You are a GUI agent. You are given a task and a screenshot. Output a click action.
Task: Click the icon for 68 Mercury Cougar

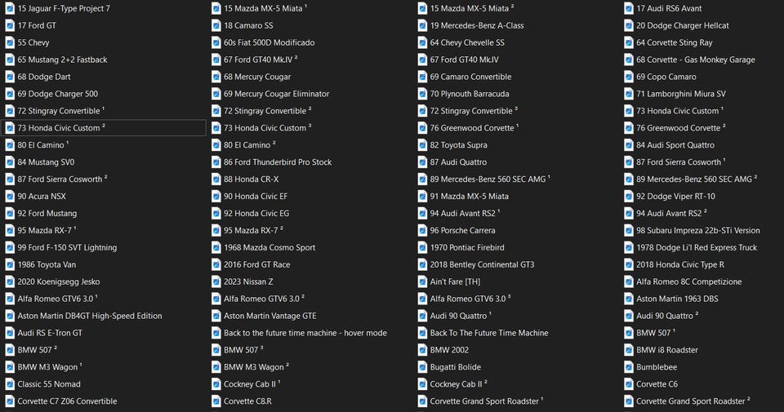point(216,77)
